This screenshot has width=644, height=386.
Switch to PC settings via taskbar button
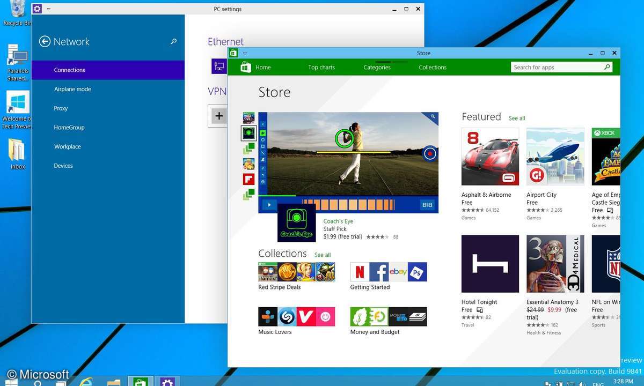(x=167, y=381)
